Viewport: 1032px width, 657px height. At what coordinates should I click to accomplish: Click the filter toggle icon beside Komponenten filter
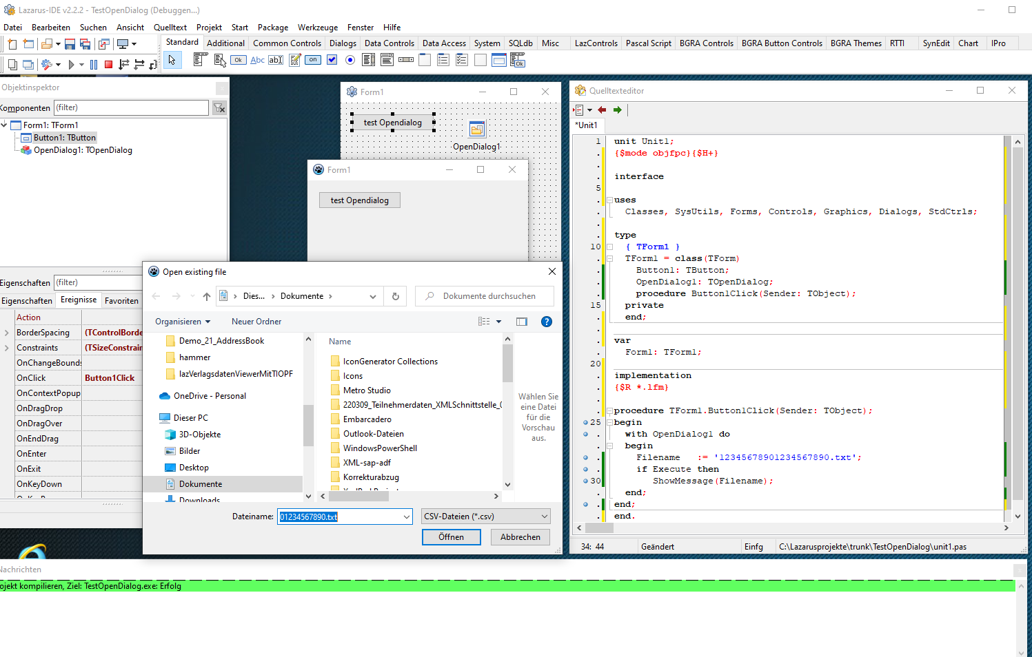219,107
